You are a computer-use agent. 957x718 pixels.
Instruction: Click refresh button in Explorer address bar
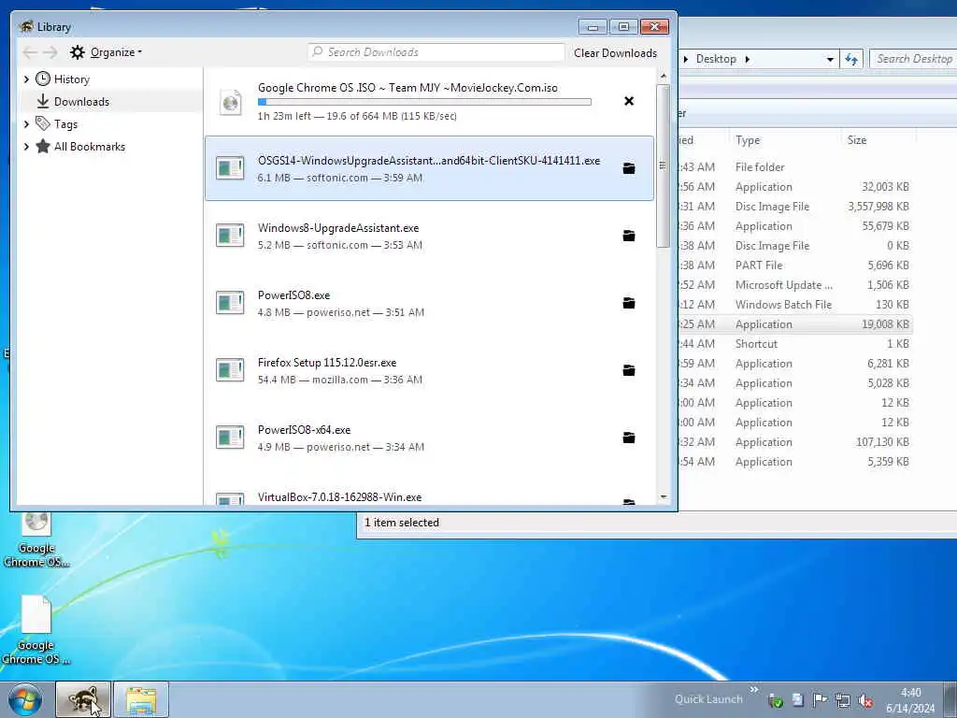click(851, 59)
